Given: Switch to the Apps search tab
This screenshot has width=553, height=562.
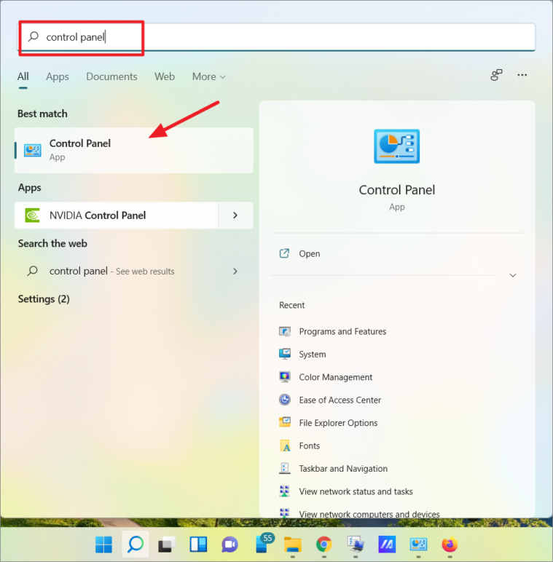Looking at the screenshot, I should (x=58, y=76).
